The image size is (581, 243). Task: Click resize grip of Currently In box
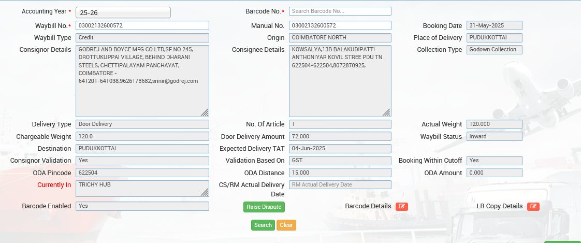[205, 192]
